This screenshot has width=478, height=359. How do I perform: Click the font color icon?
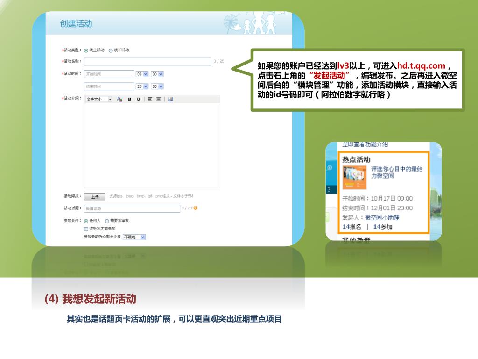(x=119, y=99)
